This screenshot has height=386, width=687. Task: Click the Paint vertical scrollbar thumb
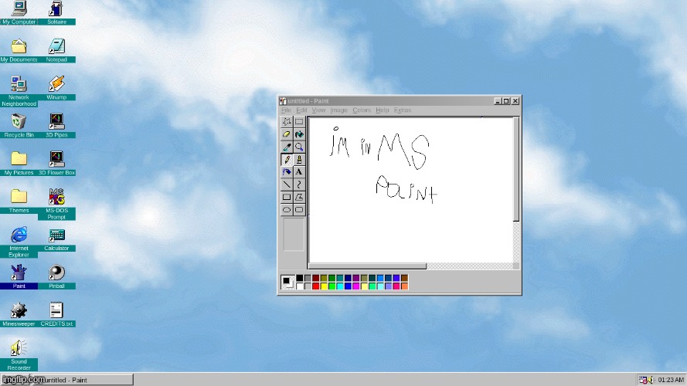516,169
